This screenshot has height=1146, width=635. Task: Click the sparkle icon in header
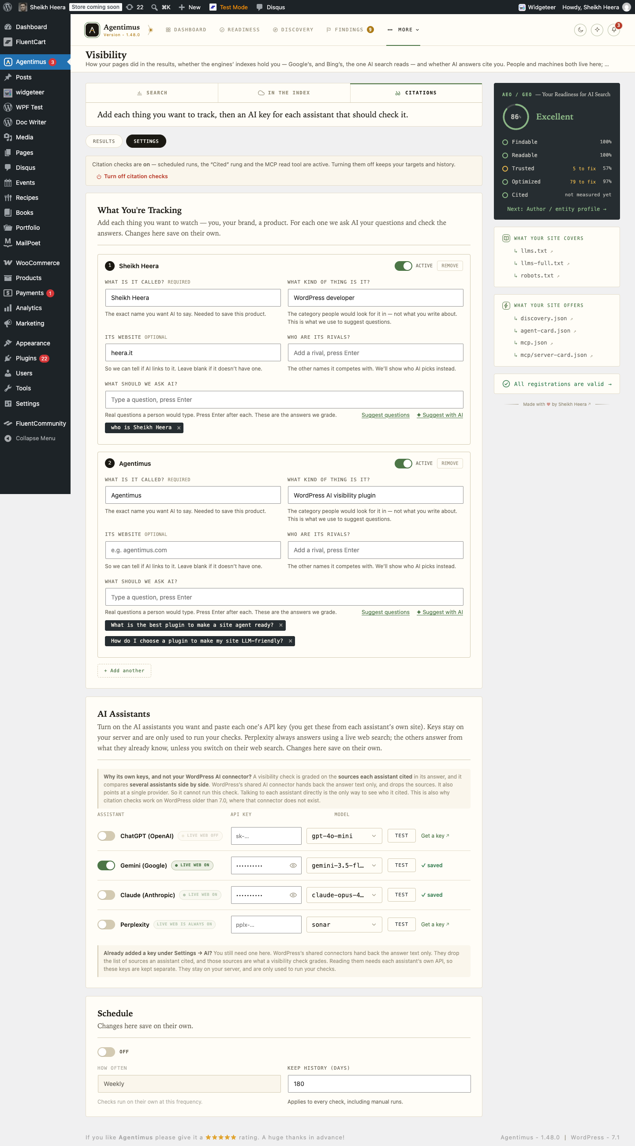597,30
